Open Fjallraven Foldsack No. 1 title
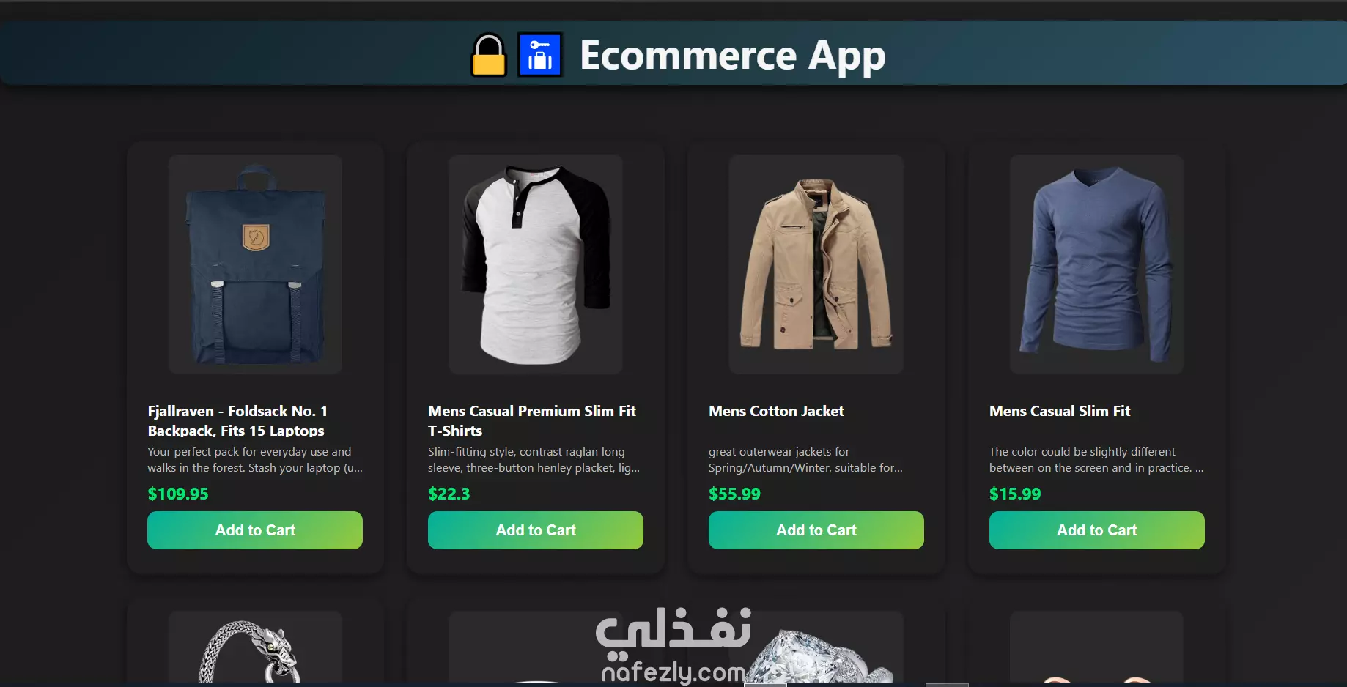 237,420
